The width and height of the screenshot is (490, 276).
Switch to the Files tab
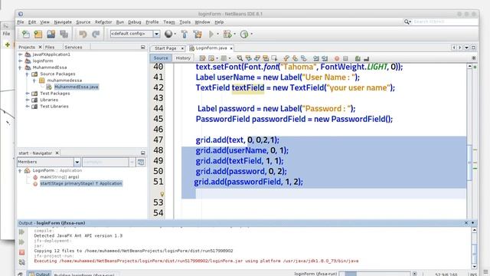50,47
